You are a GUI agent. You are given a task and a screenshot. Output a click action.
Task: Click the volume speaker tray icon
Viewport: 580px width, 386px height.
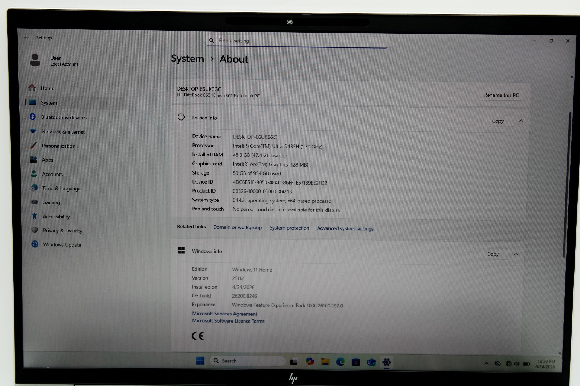(x=517, y=364)
